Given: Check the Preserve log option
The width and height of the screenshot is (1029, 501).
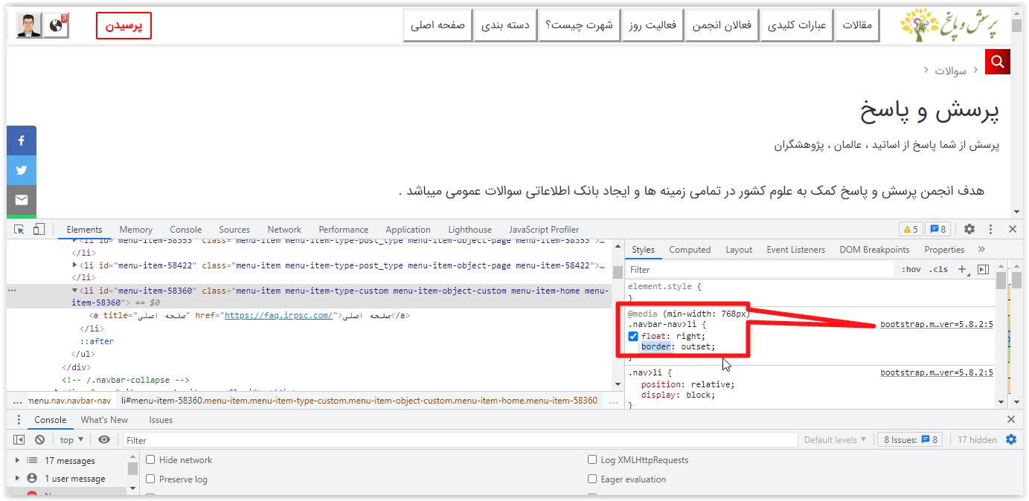Looking at the screenshot, I should pos(151,479).
